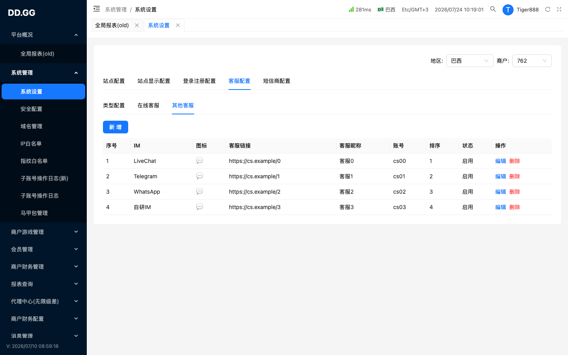Open the 商户 dropdown showing 762
568x355 pixels.
tap(532, 61)
